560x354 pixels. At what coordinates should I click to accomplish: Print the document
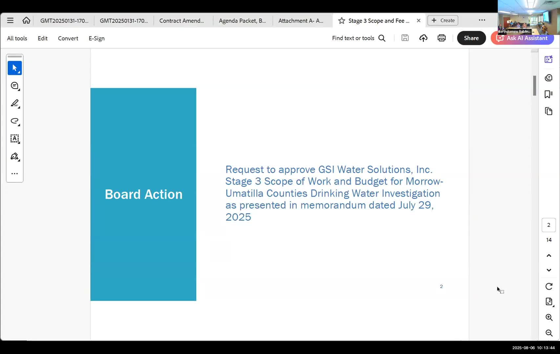442,38
